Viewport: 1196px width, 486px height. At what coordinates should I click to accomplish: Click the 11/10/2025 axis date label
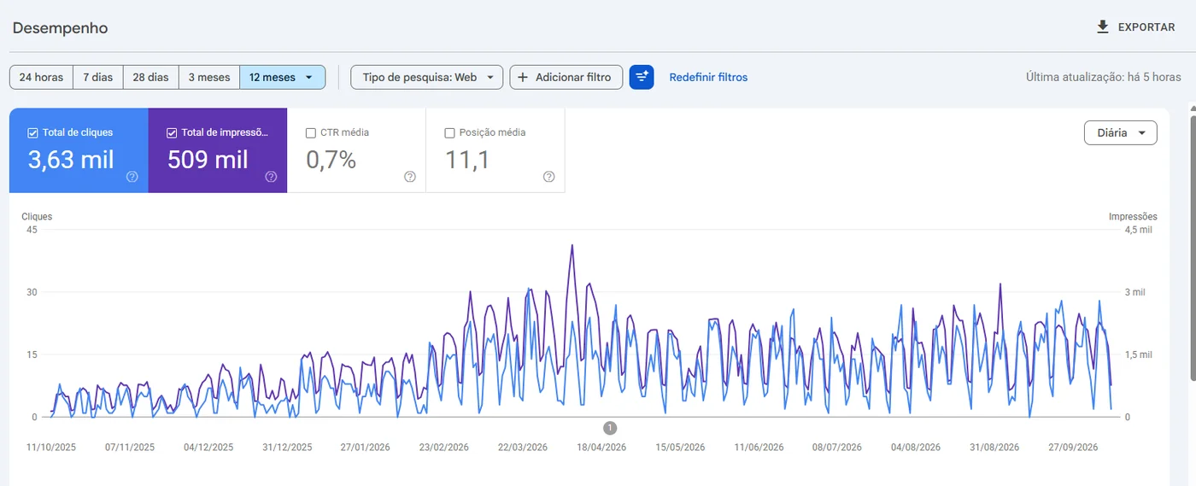pos(51,447)
